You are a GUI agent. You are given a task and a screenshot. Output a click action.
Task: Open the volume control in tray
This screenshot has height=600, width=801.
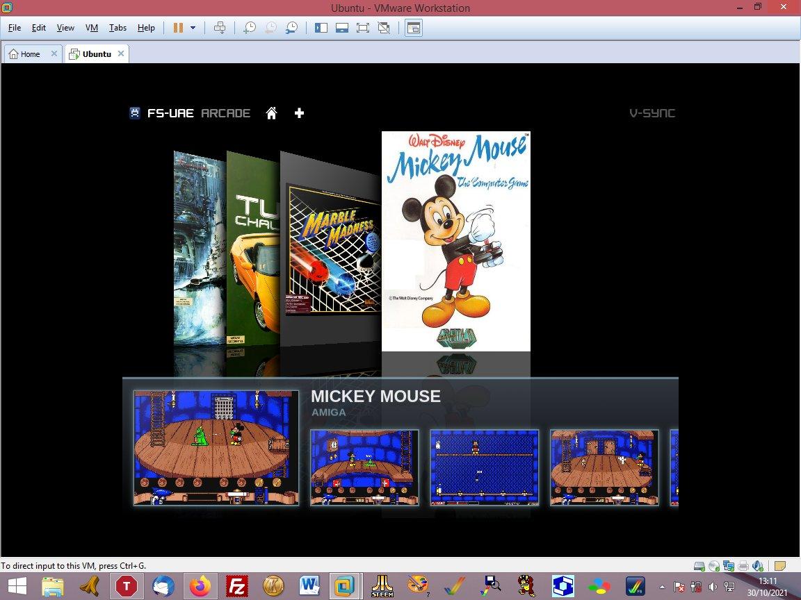click(713, 587)
